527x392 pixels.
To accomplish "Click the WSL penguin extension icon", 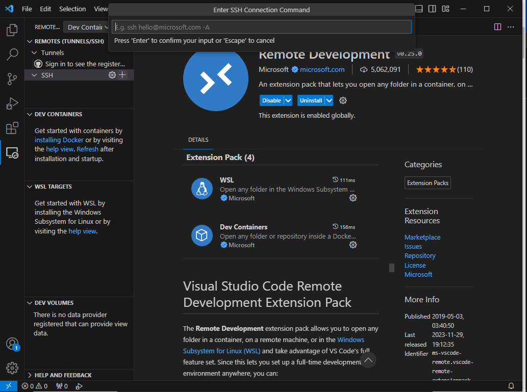I will [x=202, y=189].
